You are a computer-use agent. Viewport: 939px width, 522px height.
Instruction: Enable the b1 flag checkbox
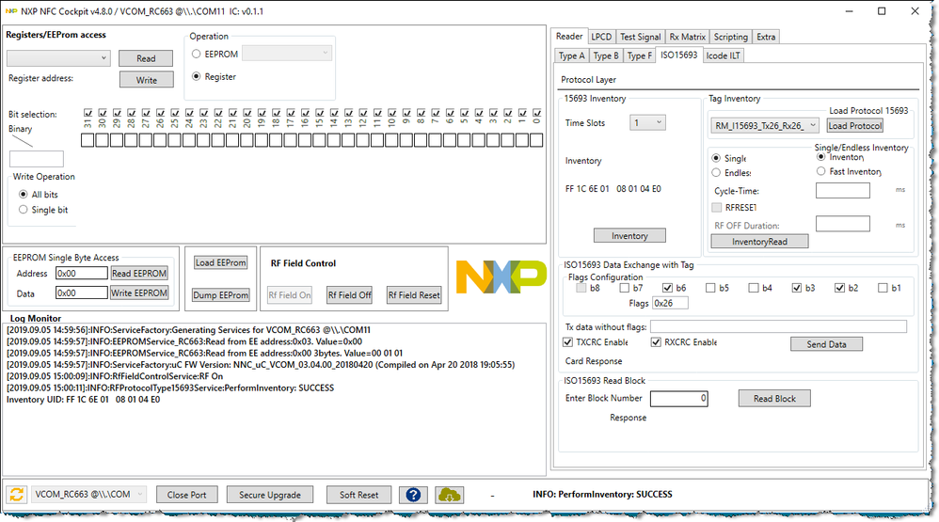883,288
